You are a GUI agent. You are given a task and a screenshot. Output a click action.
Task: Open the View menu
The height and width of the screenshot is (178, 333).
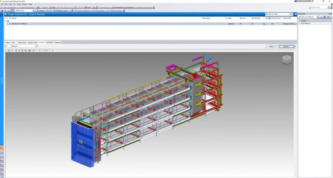tap(11, 4)
